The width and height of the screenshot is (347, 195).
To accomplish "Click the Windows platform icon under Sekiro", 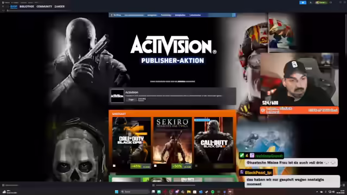I will pyautogui.click(x=155, y=166).
